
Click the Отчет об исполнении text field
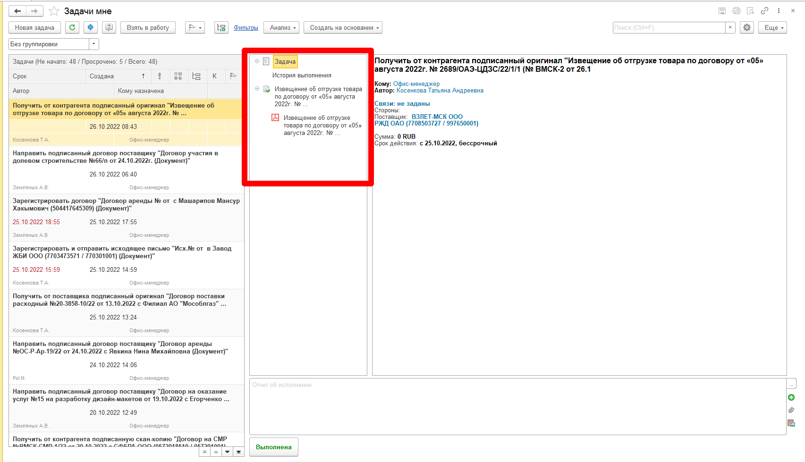[517, 406]
